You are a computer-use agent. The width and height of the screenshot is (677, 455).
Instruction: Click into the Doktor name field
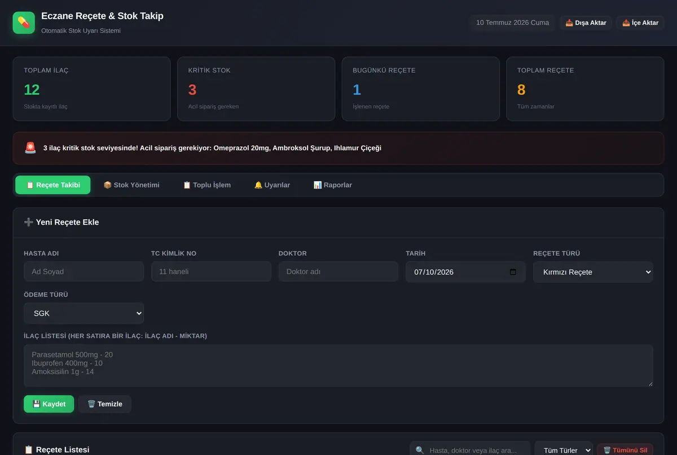[338, 272]
